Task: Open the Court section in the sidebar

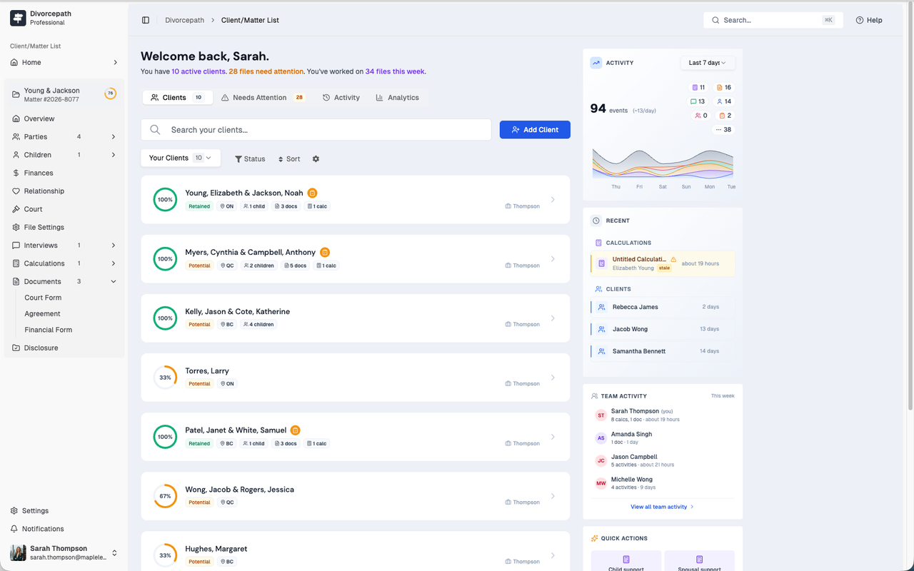Action: (64, 209)
